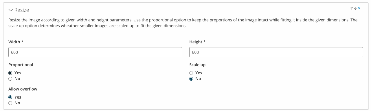Focus the Width input field
This screenshot has height=111, width=371.
click(95, 52)
